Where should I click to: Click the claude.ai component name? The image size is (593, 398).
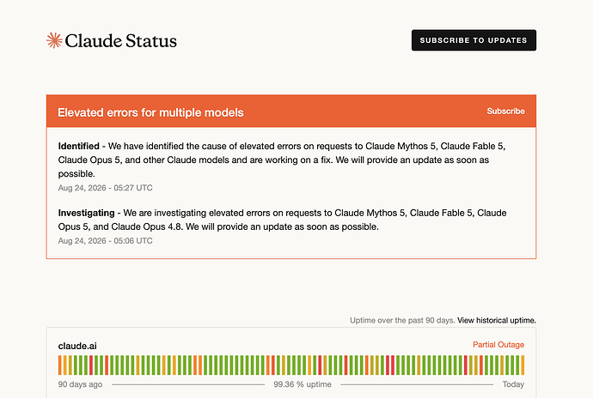77,346
